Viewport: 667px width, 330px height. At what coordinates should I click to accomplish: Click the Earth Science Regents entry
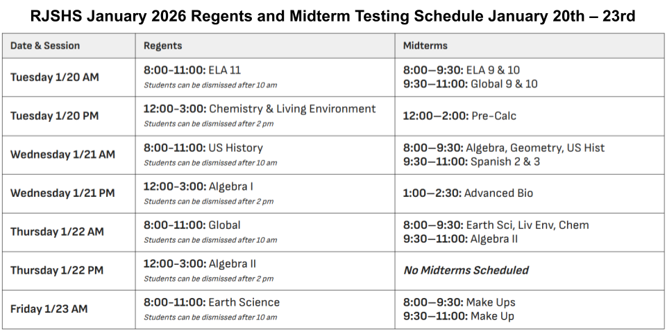[212, 302]
